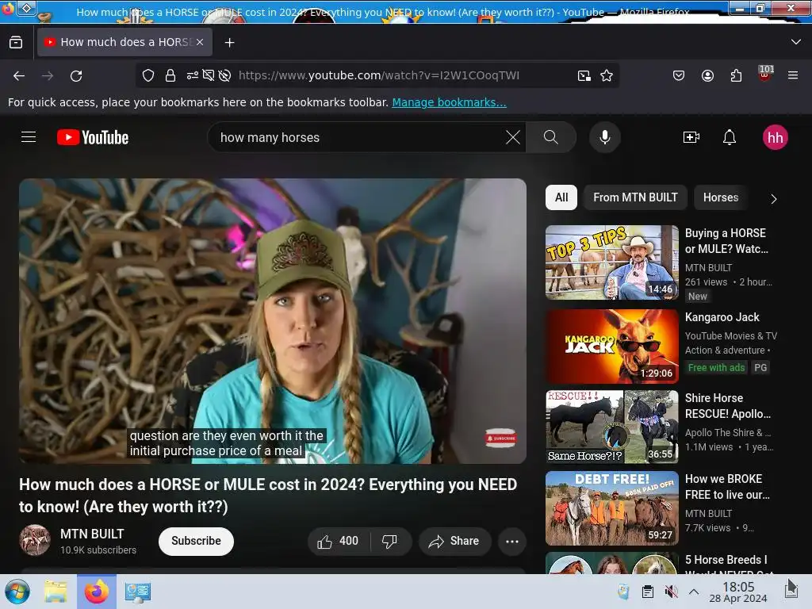Dislike the video with thumbs down
This screenshot has width=812, height=609.
[390, 541]
